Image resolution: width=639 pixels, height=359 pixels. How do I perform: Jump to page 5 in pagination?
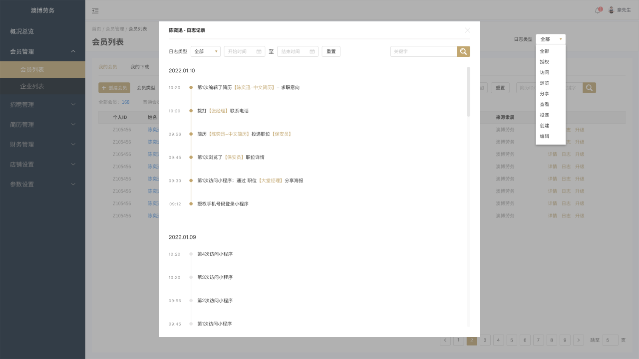tap(511, 340)
